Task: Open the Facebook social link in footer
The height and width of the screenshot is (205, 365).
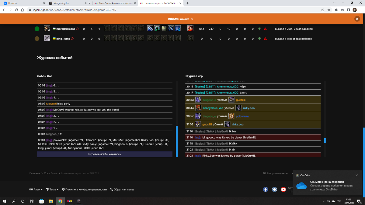Action: point(266,189)
